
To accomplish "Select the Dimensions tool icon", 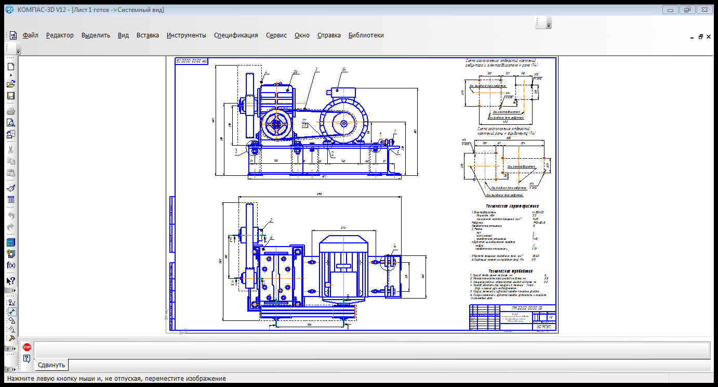I will pos(11,312).
